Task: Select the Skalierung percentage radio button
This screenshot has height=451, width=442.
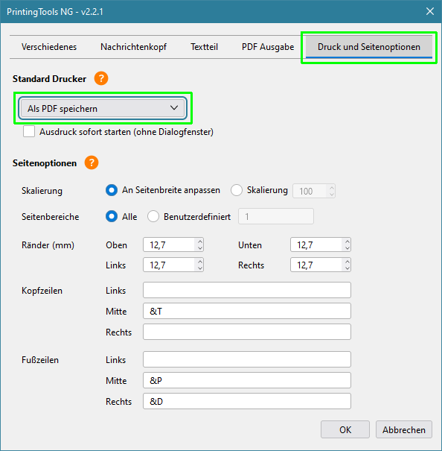Action: [x=237, y=190]
